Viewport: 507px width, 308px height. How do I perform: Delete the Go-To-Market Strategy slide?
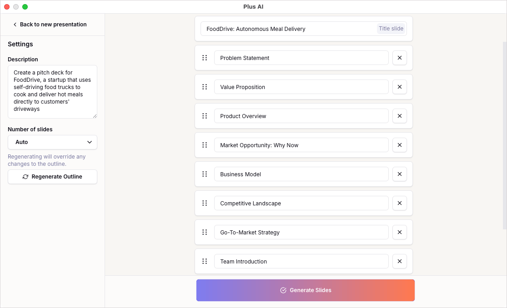point(400,233)
